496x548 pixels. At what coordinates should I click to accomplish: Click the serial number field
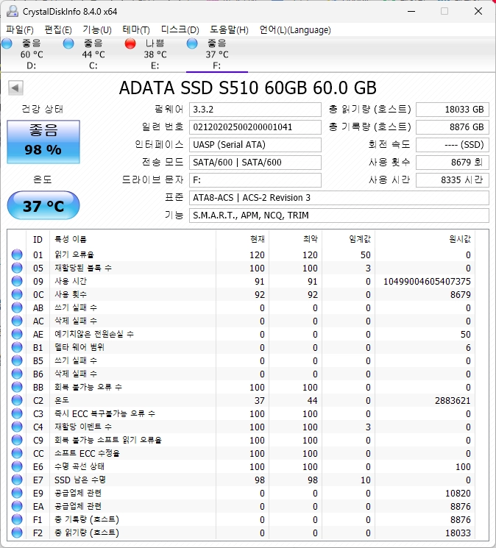(255, 127)
